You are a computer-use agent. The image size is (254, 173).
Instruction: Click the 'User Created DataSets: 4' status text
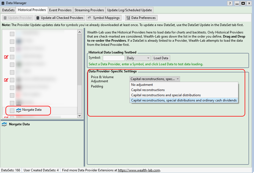point(41,170)
